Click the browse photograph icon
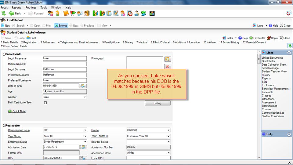 click(x=168, y=59)
